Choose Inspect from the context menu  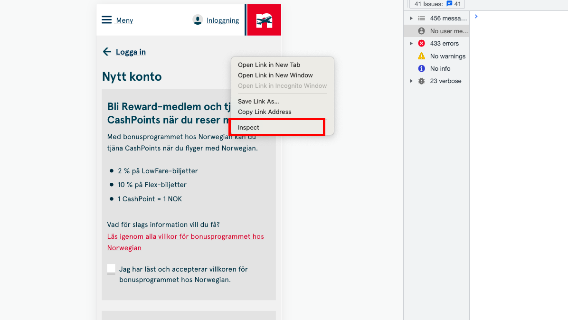pyautogui.click(x=248, y=127)
